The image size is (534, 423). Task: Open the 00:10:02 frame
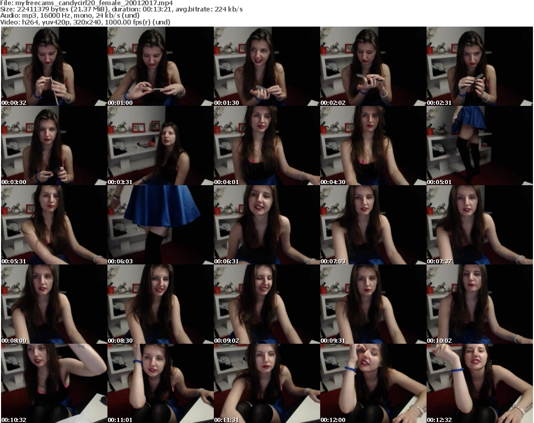click(x=480, y=305)
